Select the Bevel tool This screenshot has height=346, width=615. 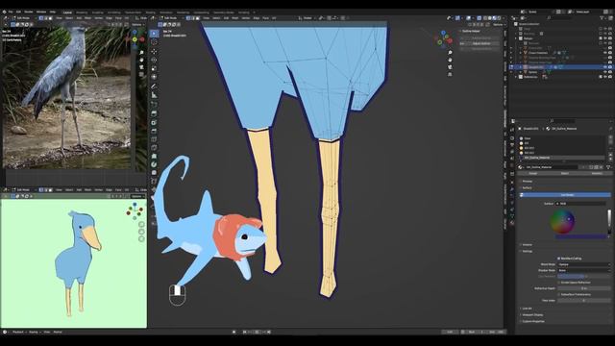(x=154, y=131)
